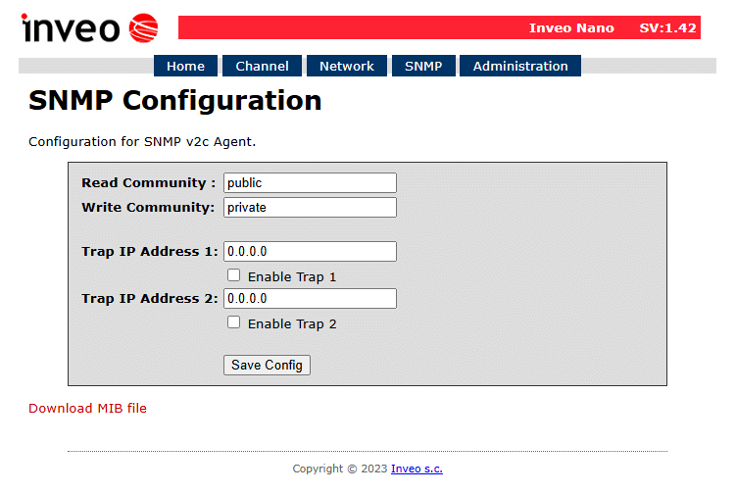
Task: Go to the Network tab
Action: [346, 66]
